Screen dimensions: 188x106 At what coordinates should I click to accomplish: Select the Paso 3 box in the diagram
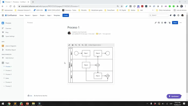click(98, 76)
